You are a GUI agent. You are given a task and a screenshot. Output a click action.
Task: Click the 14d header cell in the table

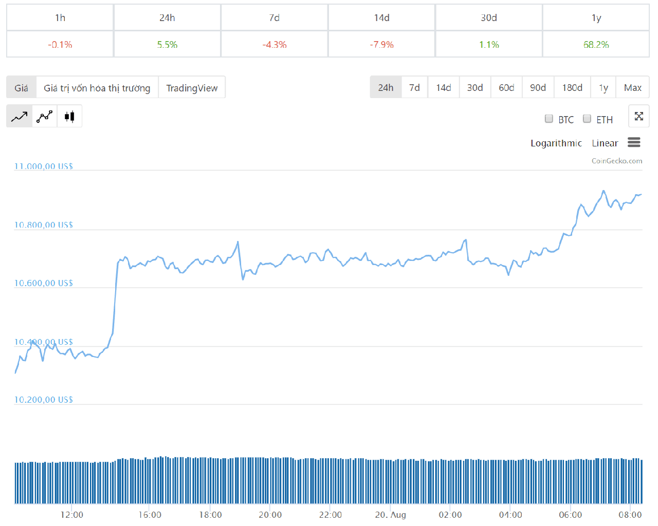(x=381, y=17)
